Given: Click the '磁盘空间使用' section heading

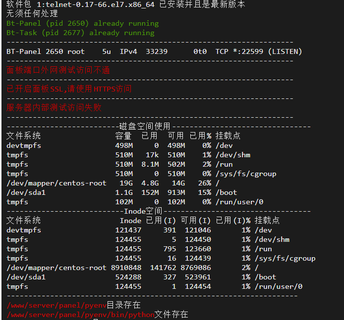Looking at the screenshot, I should (145, 127).
